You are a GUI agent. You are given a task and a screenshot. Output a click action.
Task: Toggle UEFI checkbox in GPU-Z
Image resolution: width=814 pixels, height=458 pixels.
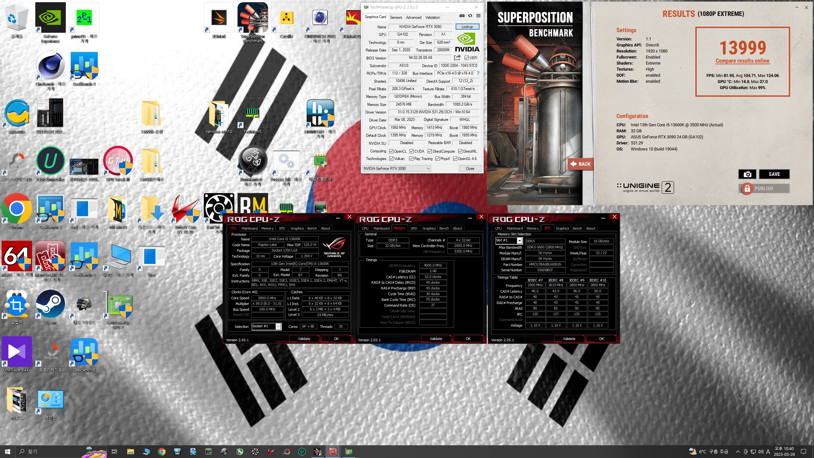click(x=466, y=58)
